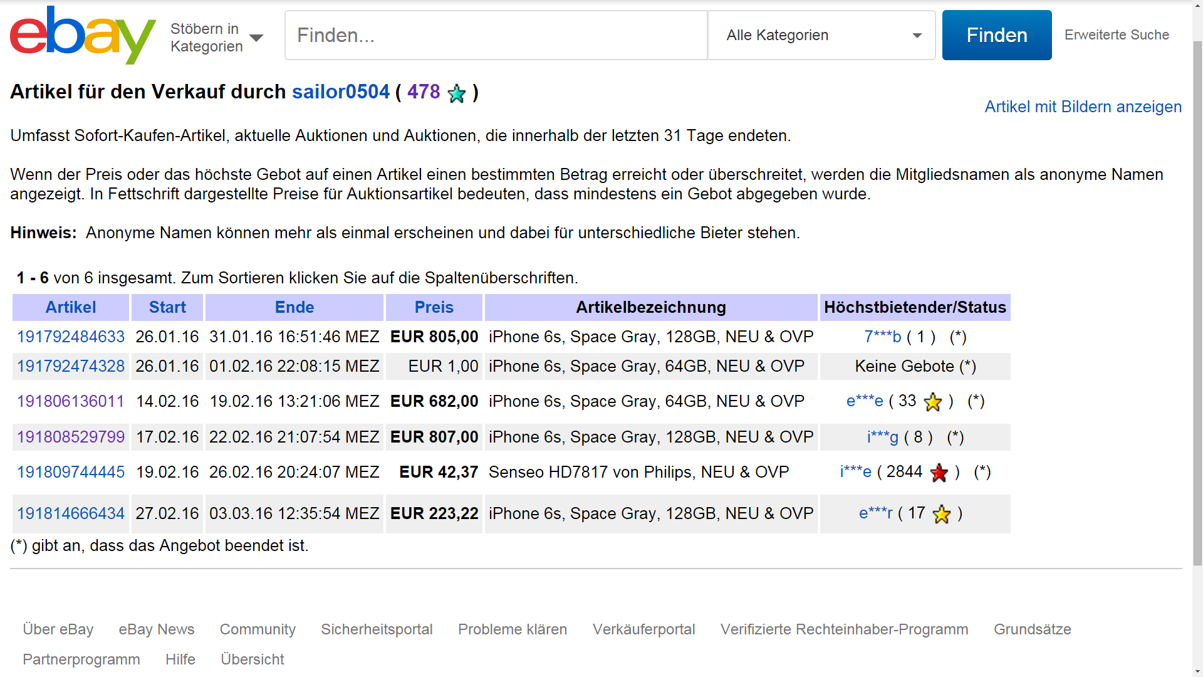The image size is (1203, 677).
Task: Click end time 03.03.16 12:35:54 MEZ
Action: pyautogui.click(x=294, y=513)
